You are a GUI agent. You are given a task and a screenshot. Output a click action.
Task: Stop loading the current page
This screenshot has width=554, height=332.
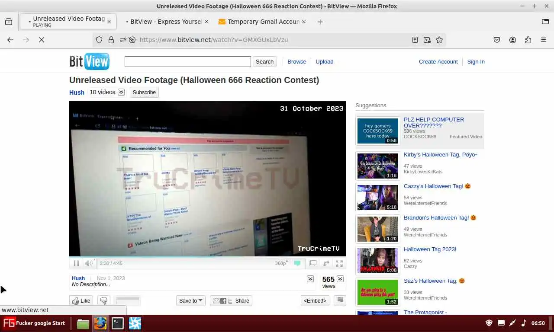pos(42,40)
